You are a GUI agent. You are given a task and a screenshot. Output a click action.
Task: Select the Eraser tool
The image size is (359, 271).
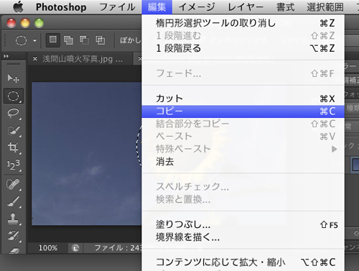13,250
